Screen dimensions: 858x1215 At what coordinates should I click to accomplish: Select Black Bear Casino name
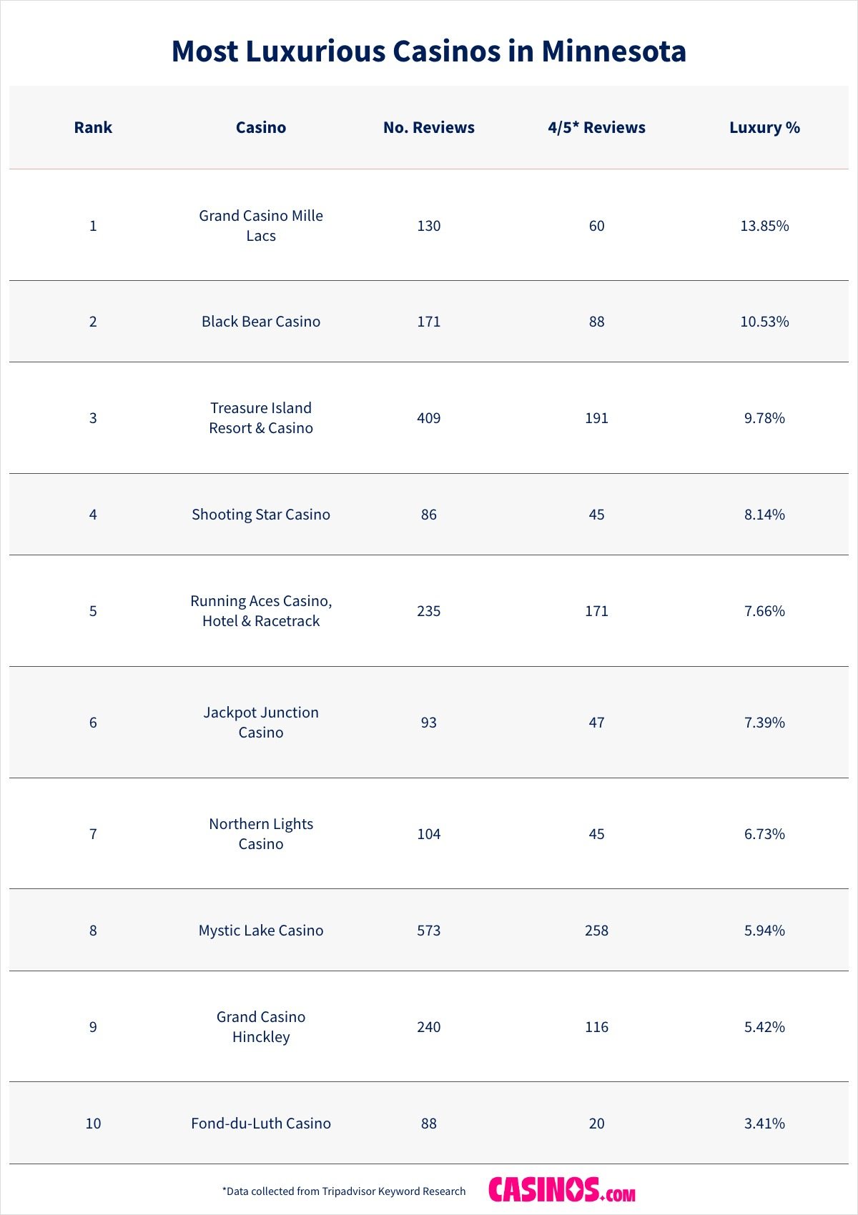tap(261, 322)
